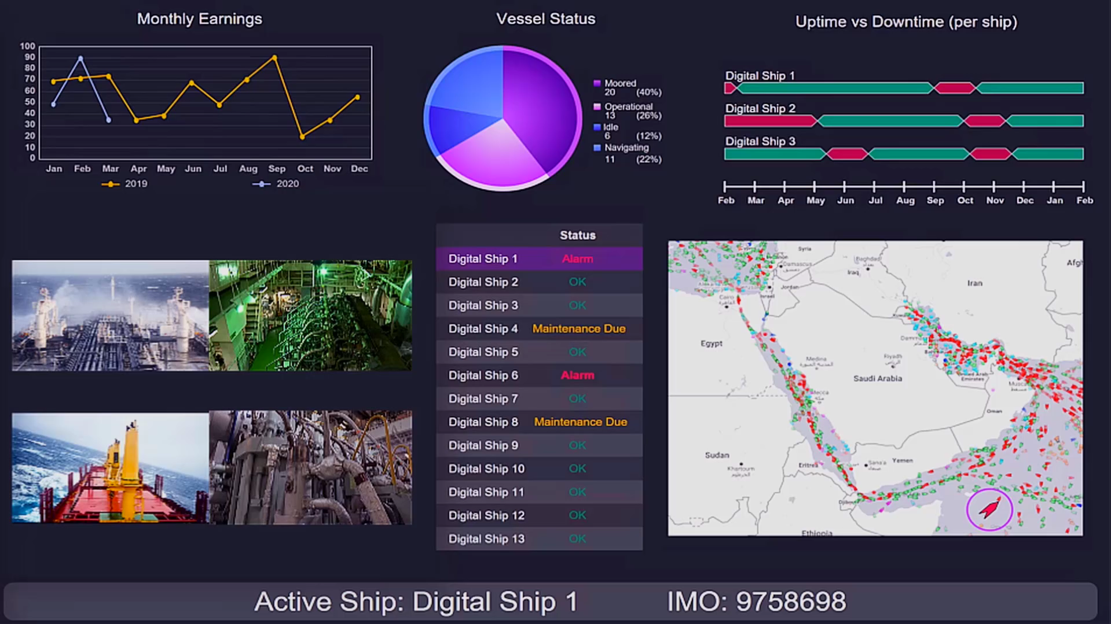
Task: Select the Digital Ship 4 table row
Action: pos(539,328)
